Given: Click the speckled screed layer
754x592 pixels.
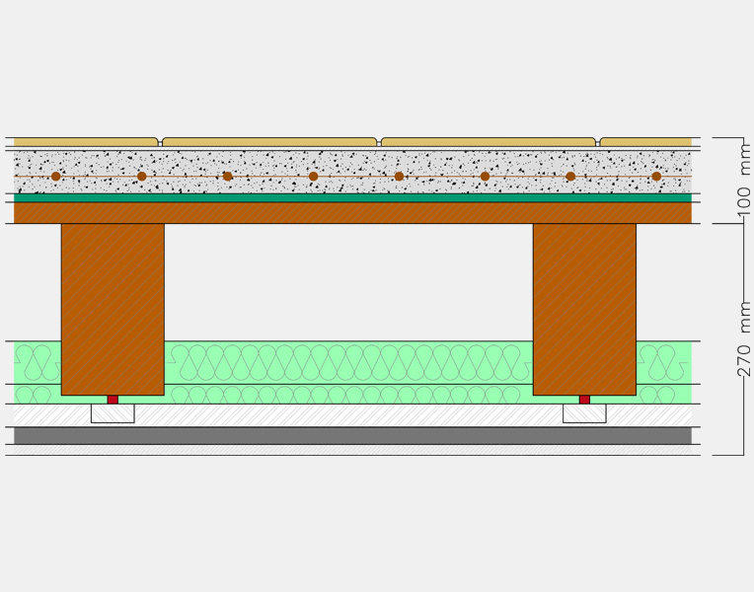Looking at the screenshot, I should tap(352, 172).
